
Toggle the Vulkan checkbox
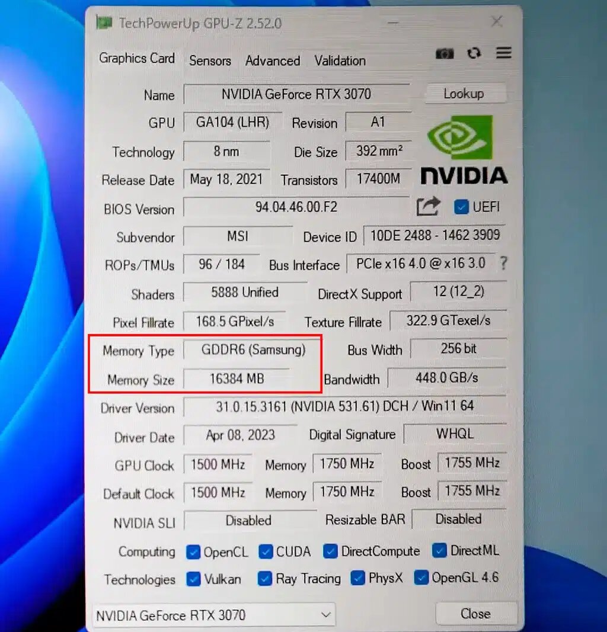coord(193,580)
